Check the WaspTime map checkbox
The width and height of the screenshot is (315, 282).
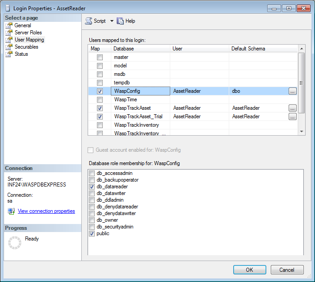coord(100,100)
